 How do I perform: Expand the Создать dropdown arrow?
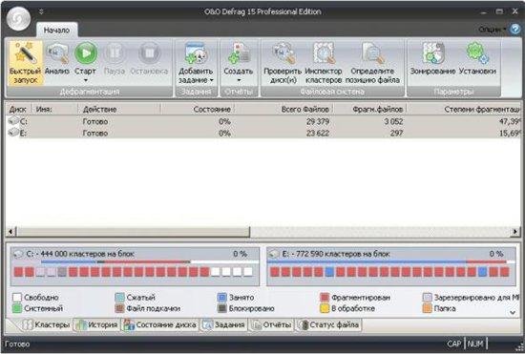239,80
